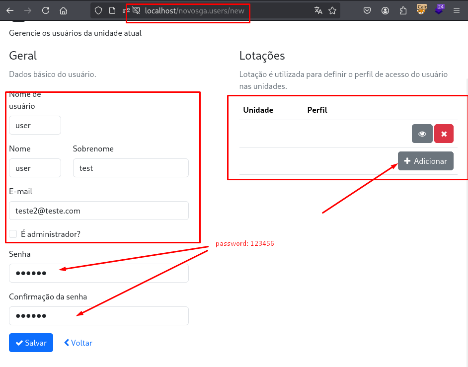Image resolution: width=468 pixels, height=367 pixels.
Task: Click the browser back arrow
Action: click(10, 10)
